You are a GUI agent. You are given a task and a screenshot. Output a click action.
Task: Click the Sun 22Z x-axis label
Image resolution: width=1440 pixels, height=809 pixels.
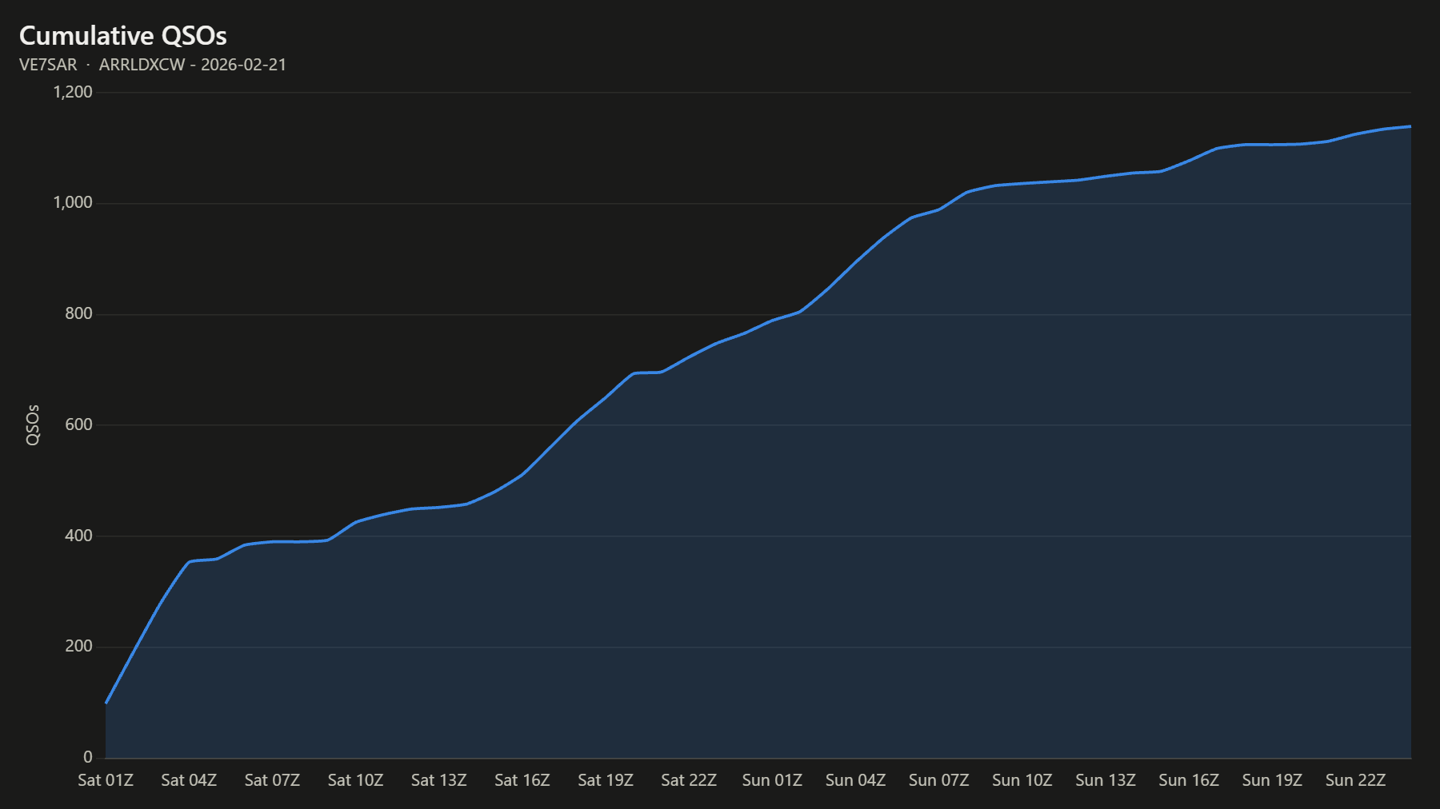tap(1355, 780)
